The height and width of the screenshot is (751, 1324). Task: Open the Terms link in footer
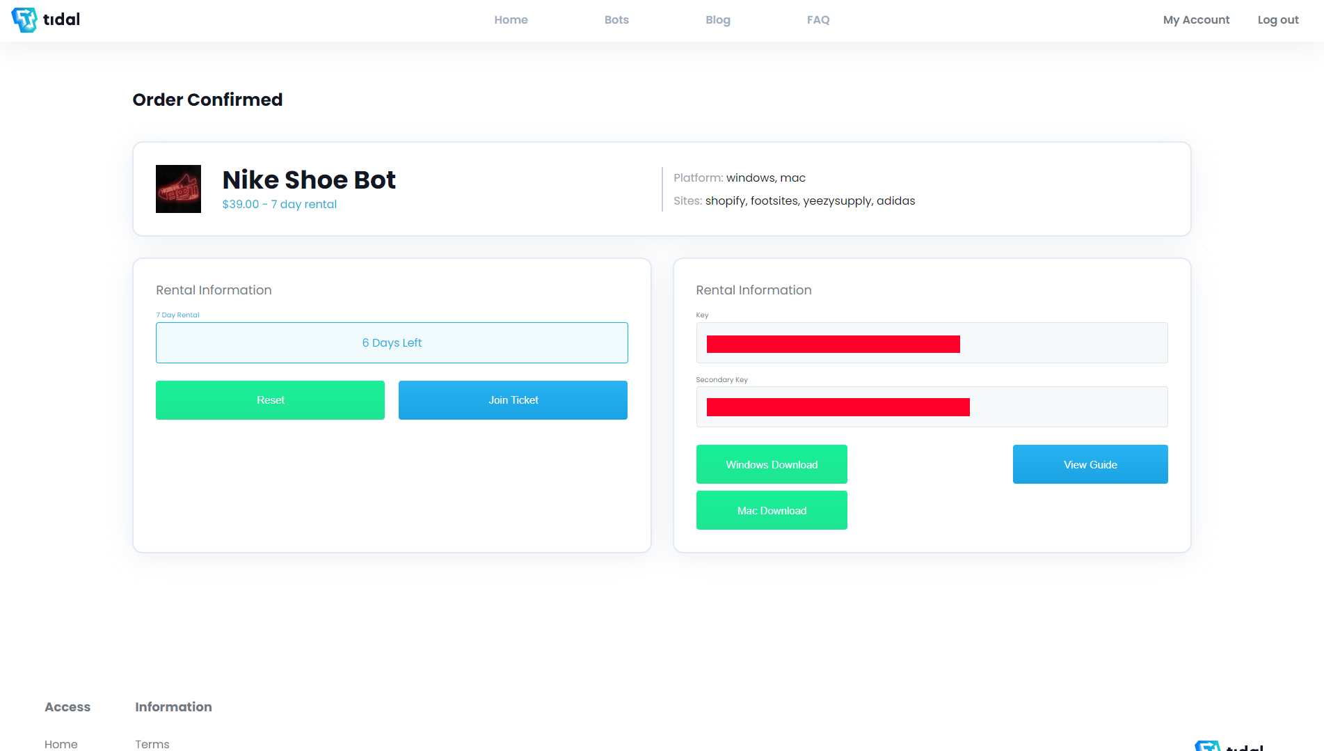[152, 743]
